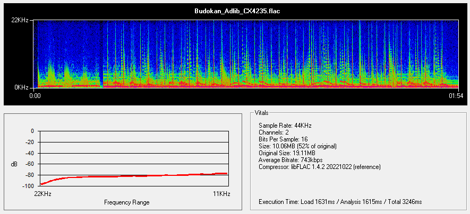Screen dimensions: 470x214
Task: Select the Average Bitrate: 743kbps line
Action: click(x=290, y=160)
